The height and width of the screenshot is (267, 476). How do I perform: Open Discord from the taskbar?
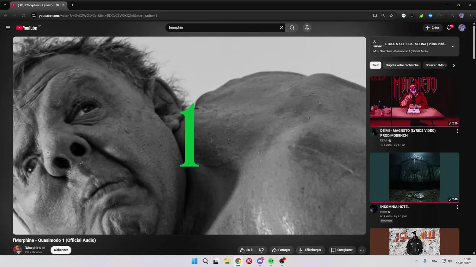click(x=260, y=261)
